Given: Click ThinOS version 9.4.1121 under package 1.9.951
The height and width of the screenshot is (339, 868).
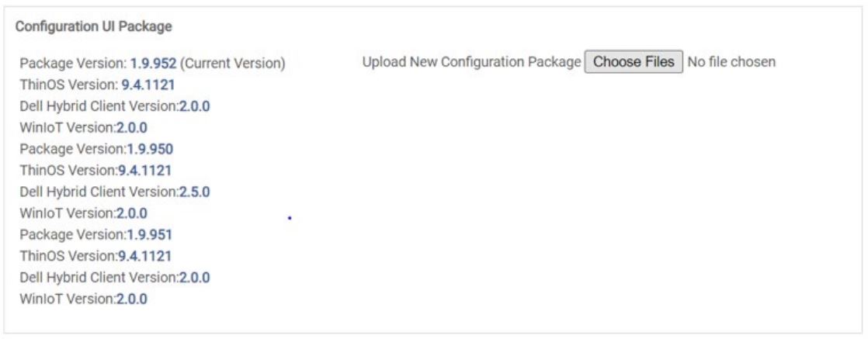Looking at the screenshot, I should pyautogui.click(x=144, y=255).
